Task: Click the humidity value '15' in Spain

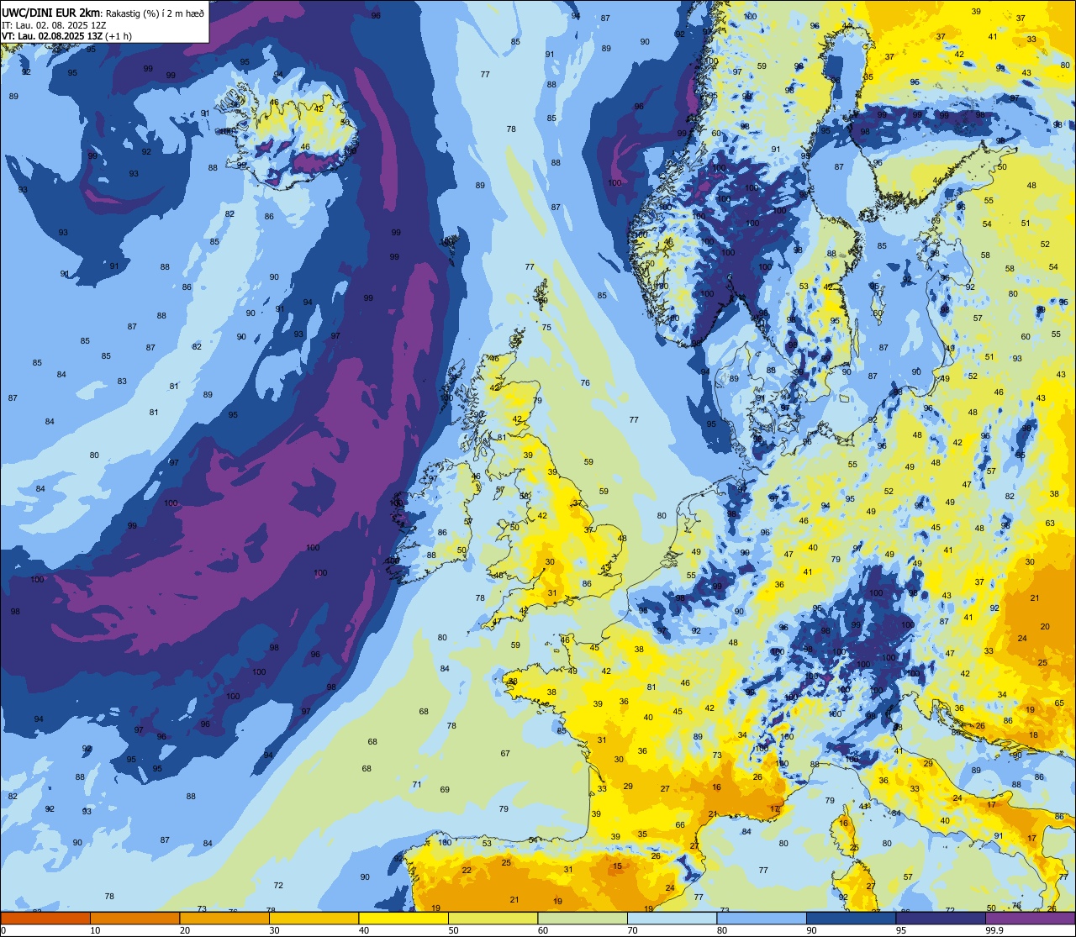Action: (617, 866)
